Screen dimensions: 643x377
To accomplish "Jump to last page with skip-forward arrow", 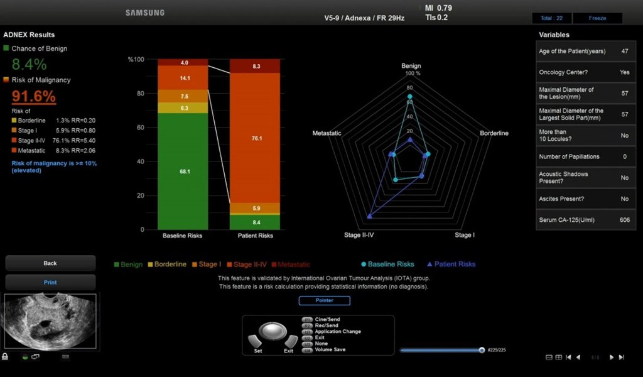I will click(x=622, y=358).
